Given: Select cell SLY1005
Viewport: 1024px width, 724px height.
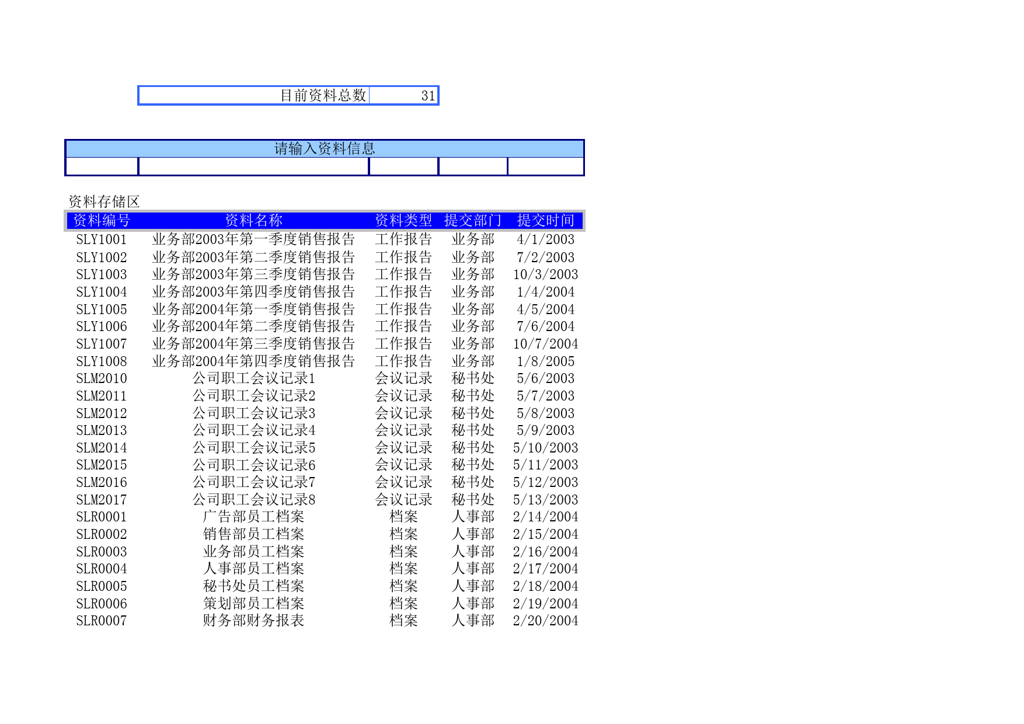Looking at the screenshot, I should 102,309.
